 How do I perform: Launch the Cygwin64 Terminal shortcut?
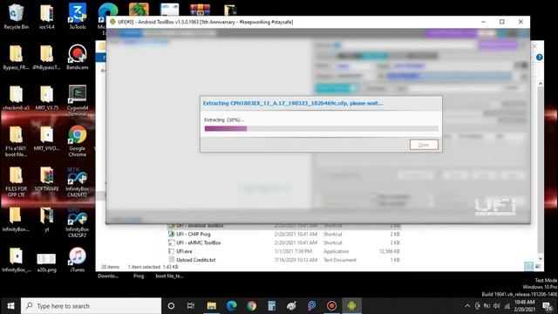coord(78,100)
